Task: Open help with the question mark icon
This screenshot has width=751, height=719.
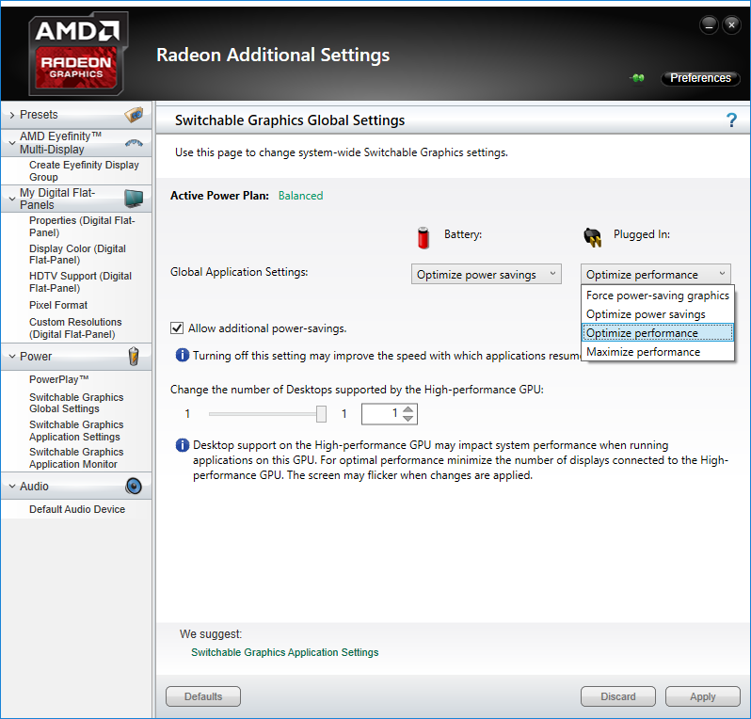Action: point(731,120)
